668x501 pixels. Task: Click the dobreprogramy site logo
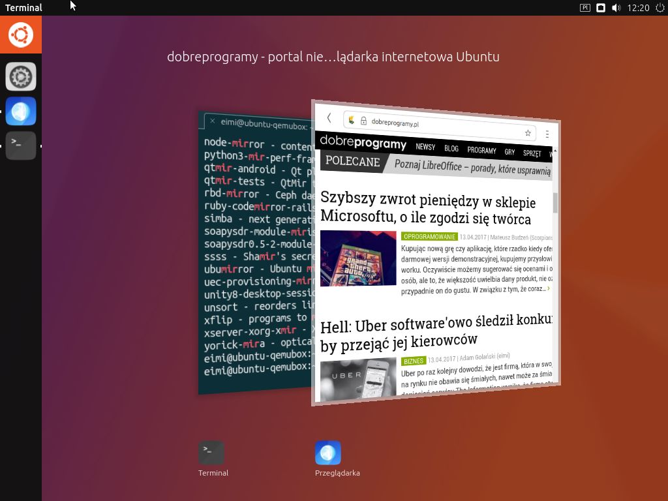(363, 142)
